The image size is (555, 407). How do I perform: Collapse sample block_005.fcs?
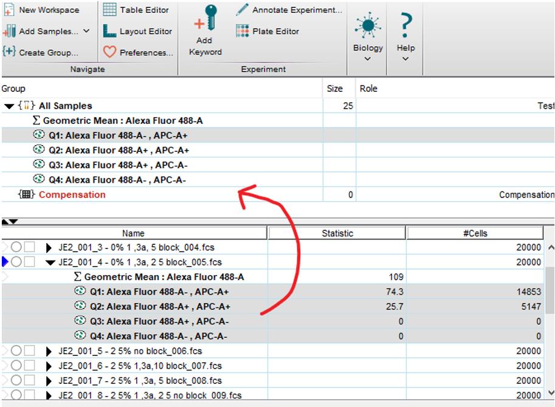50,262
